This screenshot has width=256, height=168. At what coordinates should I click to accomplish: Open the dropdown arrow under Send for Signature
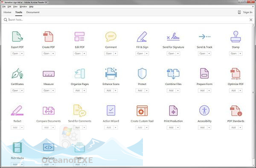click(x=178, y=53)
